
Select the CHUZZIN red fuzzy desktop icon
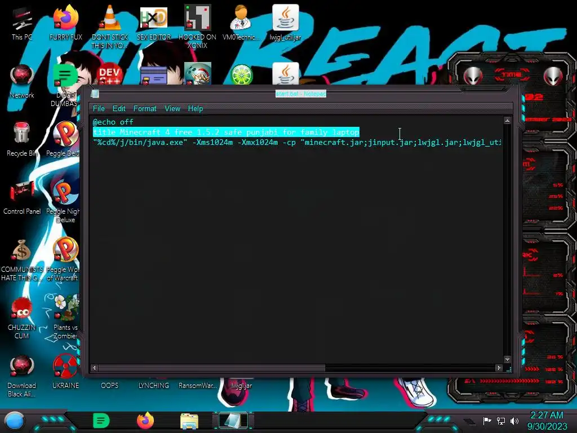click(22, 318)
